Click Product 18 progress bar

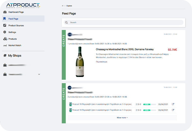click(x=149, y=104)
